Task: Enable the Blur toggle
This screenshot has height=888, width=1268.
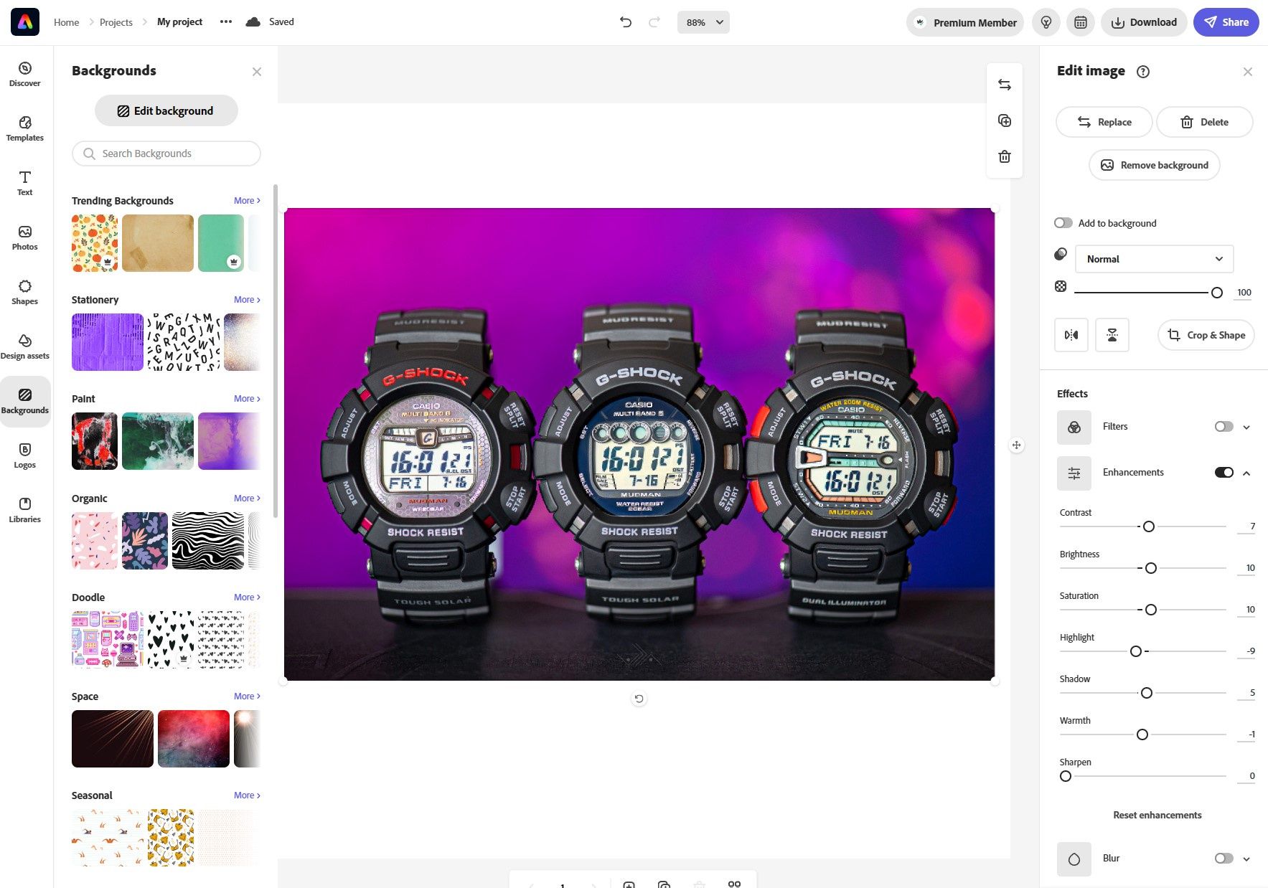Action: (x=1224, y=859)
